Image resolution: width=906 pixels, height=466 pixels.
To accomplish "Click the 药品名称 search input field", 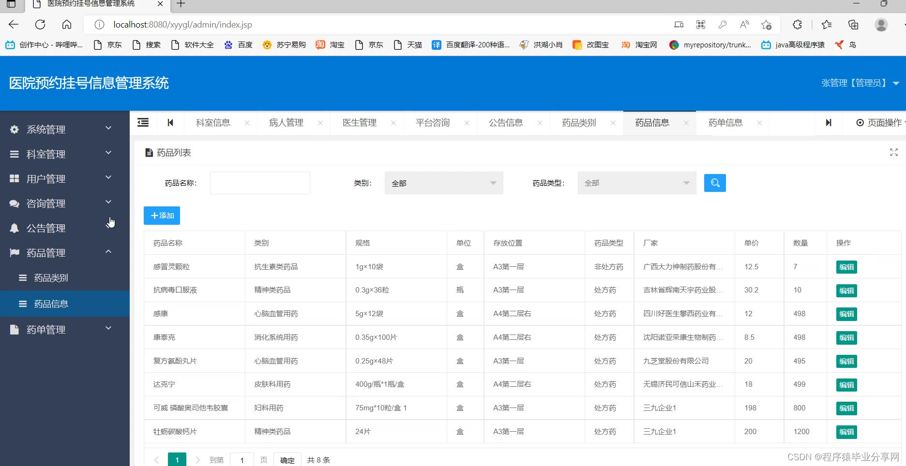I will point(260,183).
